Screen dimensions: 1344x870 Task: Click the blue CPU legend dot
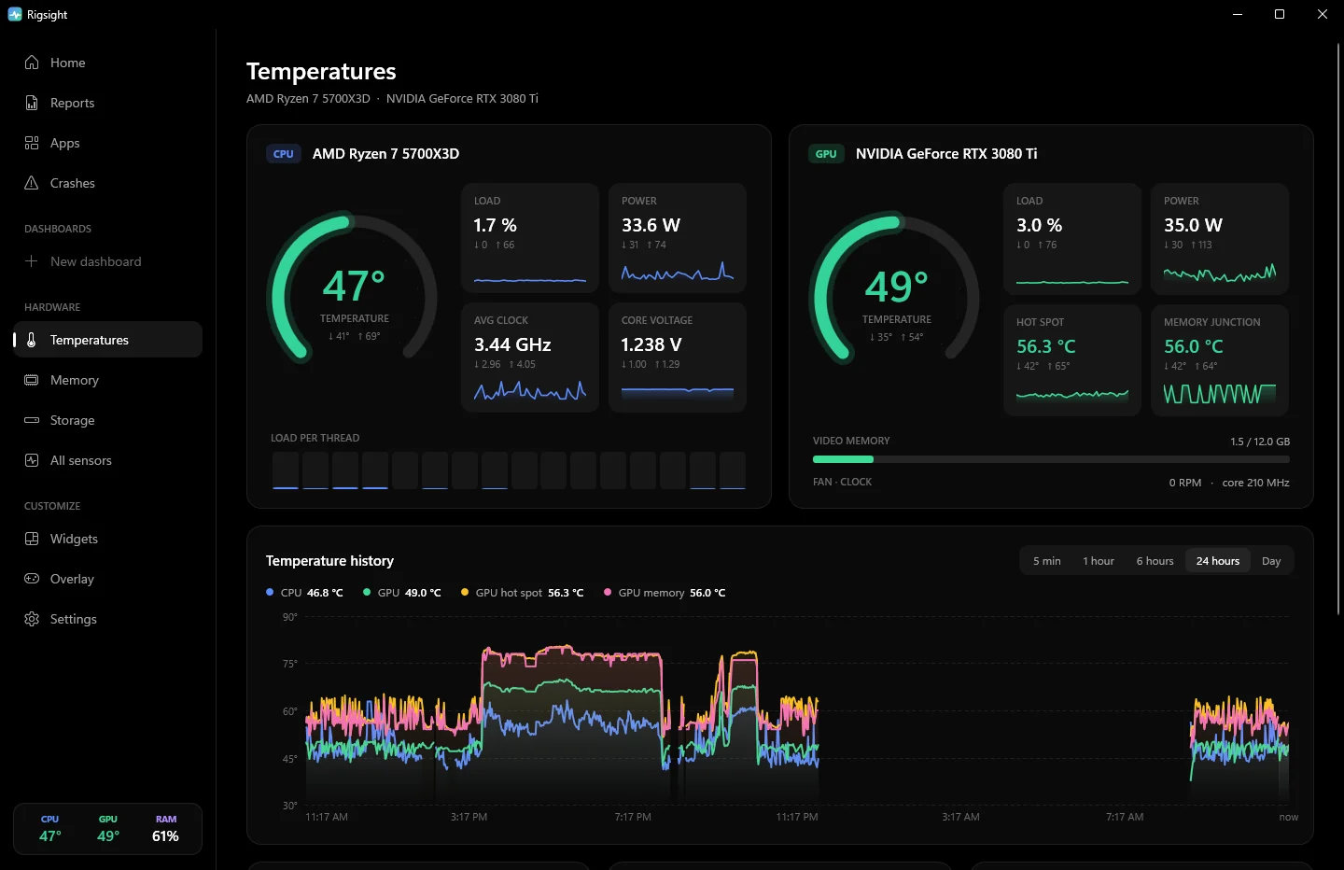pyautogui.click(x=270, y=592)
